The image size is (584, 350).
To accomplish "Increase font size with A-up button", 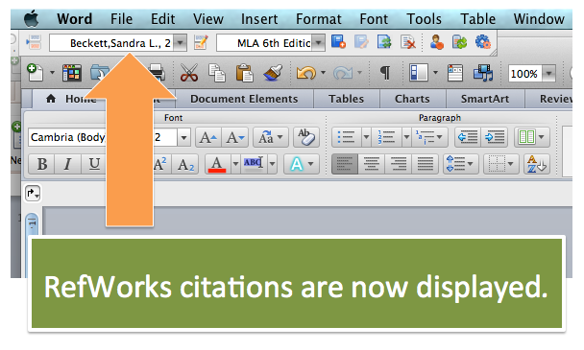I will (x=208, y=138).
